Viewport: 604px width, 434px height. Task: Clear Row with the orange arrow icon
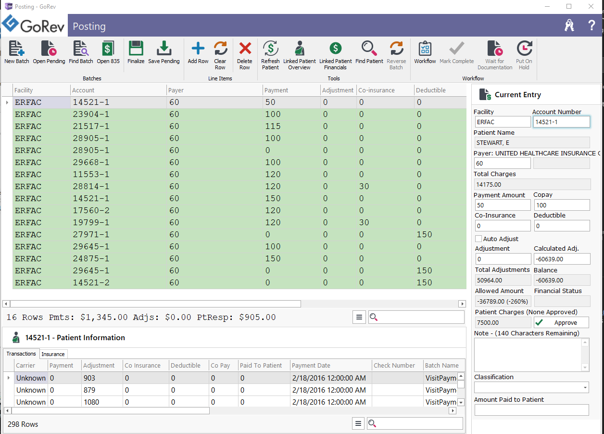click(x=220, y=49)
